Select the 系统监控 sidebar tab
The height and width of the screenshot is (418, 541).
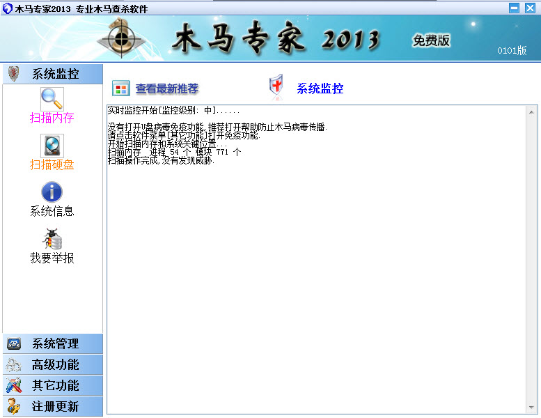pyautogui.click(x=53, y=74)
